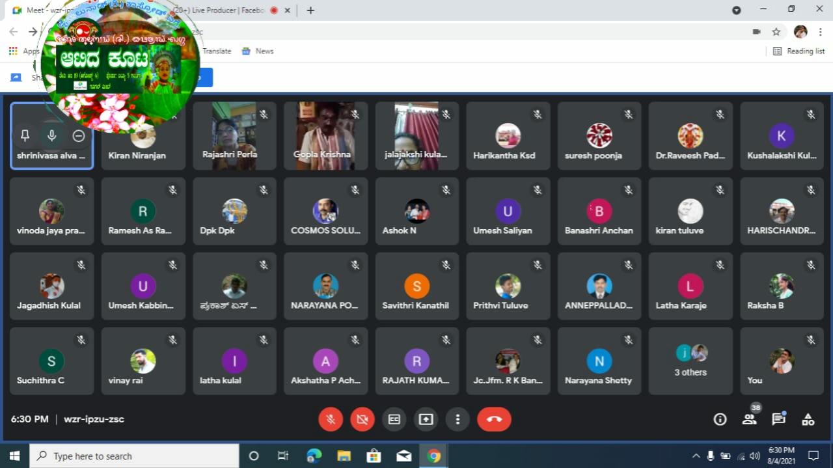
Task: Click the suresh poonja participant tile
Action: [x=599, y=135]
